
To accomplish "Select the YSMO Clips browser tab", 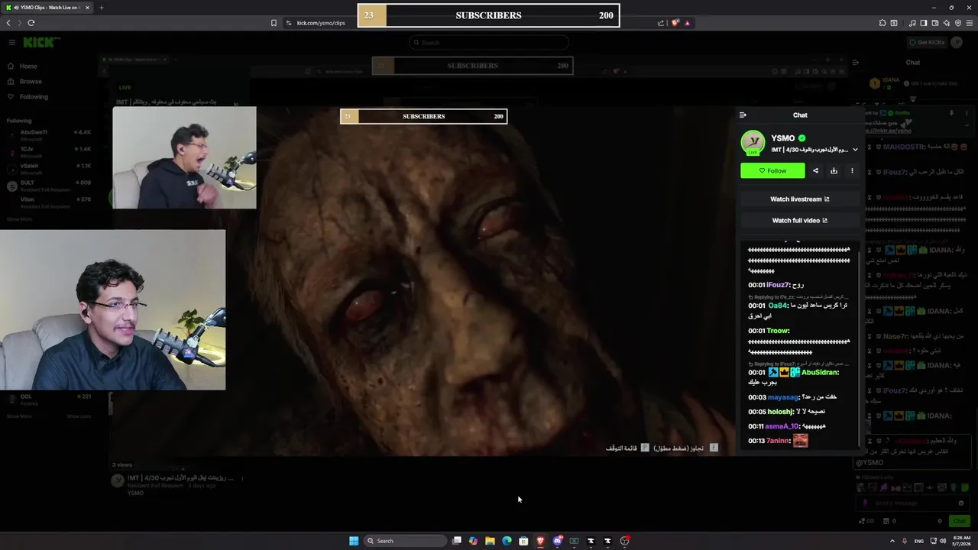I will click(47, 8).
